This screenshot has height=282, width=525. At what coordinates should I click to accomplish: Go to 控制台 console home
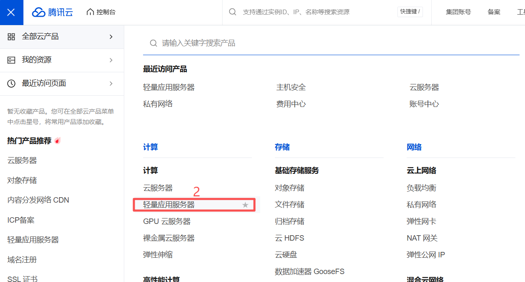(101, 12)
